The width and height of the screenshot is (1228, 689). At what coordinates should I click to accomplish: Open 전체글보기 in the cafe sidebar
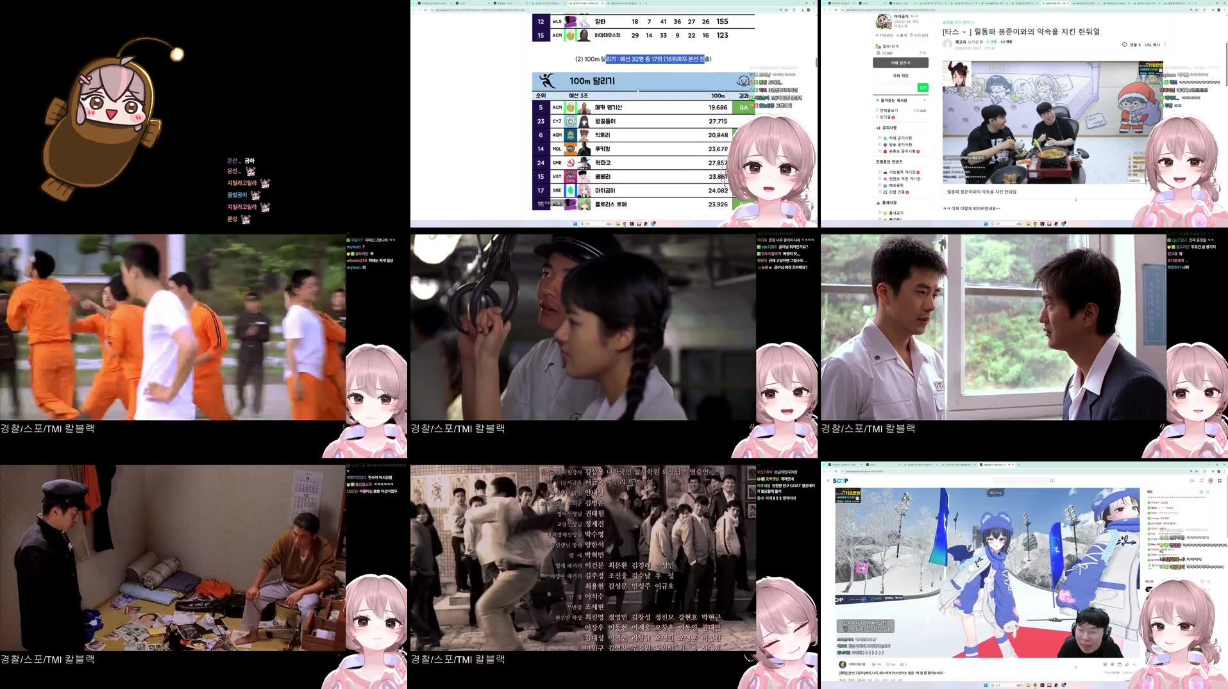(x=889, y=111)
